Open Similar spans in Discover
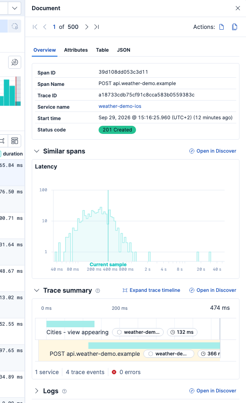 click(x=213, y=151)
